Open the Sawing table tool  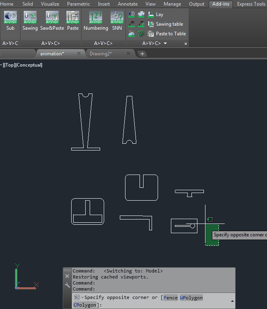coord(165,24)
